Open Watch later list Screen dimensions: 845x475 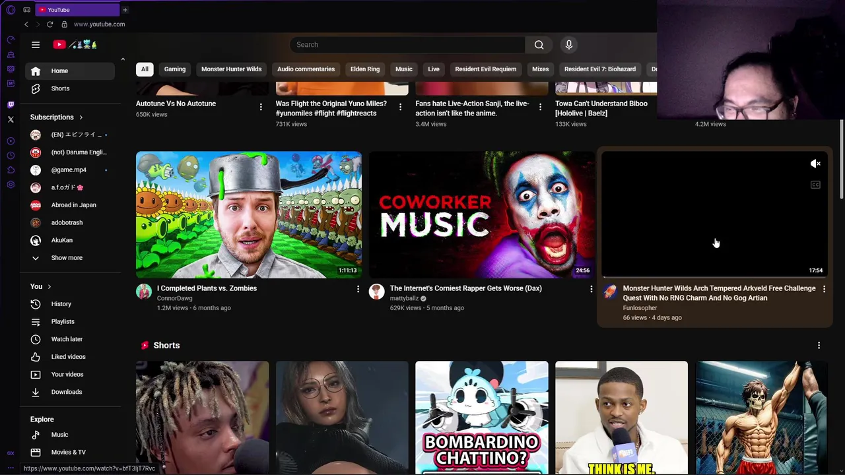pyautogui.click(x=70, y=339)
